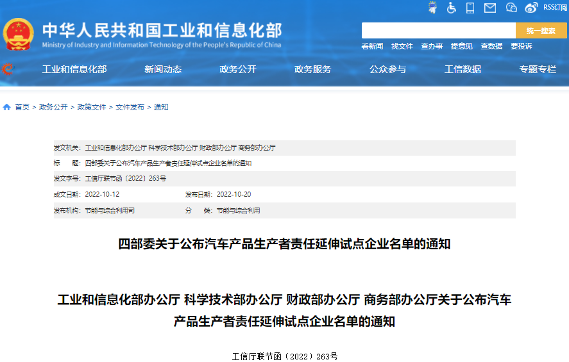Focus the site search input field
569x362 pixels.
pos(438,31)
